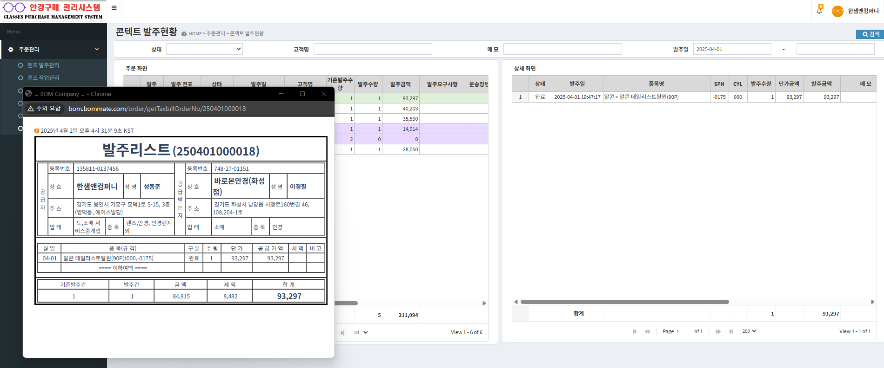Image resolution: width=884 pixels, height=368 pixels.
Task: Open 렌즈 발주관리 menu item
Action: tap(43, 65)
